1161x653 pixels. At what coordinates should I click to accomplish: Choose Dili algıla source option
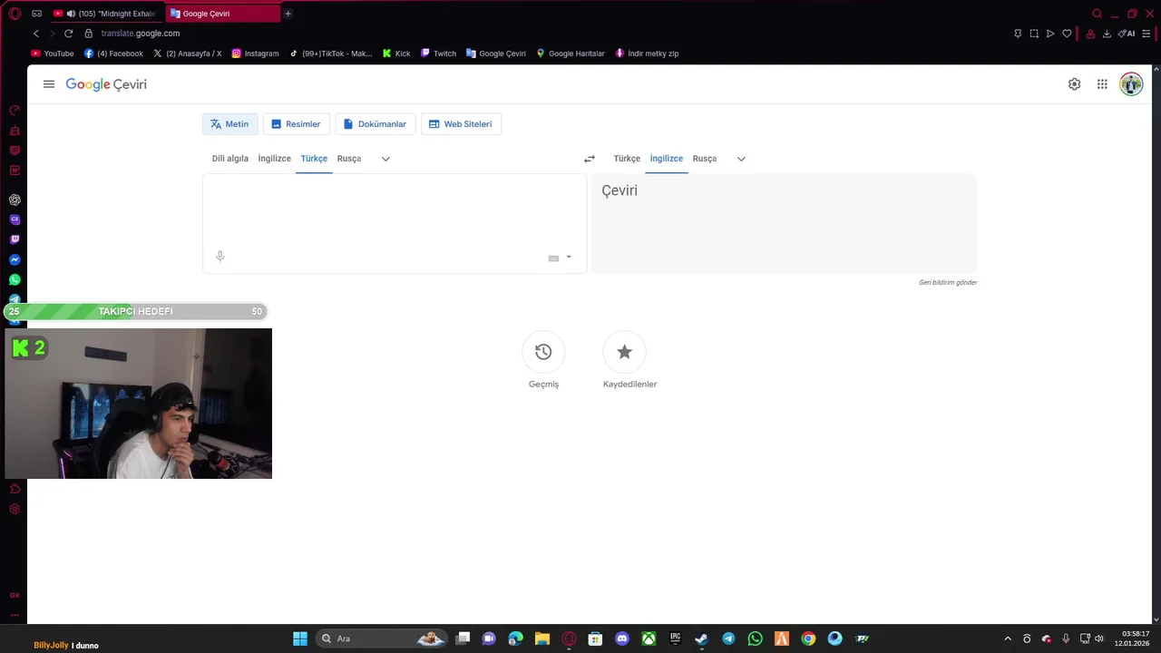[x=230, y=159]
